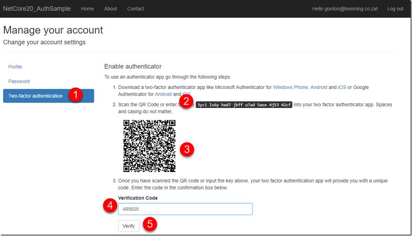Click the Verify button
Viewport: 412px width, 236px height.
tap(129, 226)
